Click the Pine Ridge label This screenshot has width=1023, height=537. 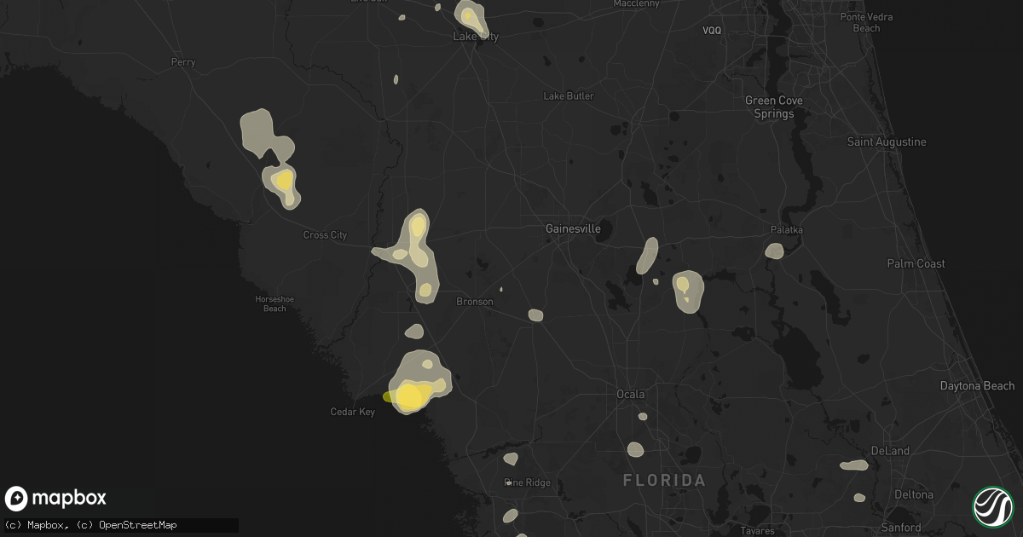coord(527,483)
